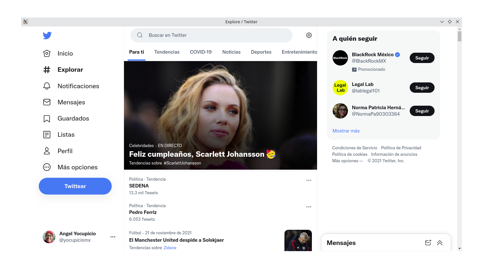Image resolution: width=483 pixels, height=276 pixels.
Task: Click the @lablegal101 handle
Action: (x=366, y=91)
